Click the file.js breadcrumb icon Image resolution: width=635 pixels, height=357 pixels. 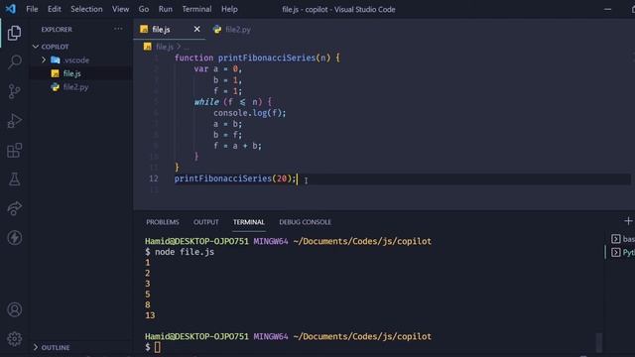[x=148, y=47]
